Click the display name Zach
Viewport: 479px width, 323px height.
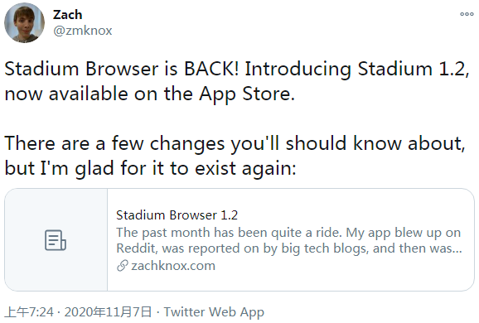click(67, 15)
